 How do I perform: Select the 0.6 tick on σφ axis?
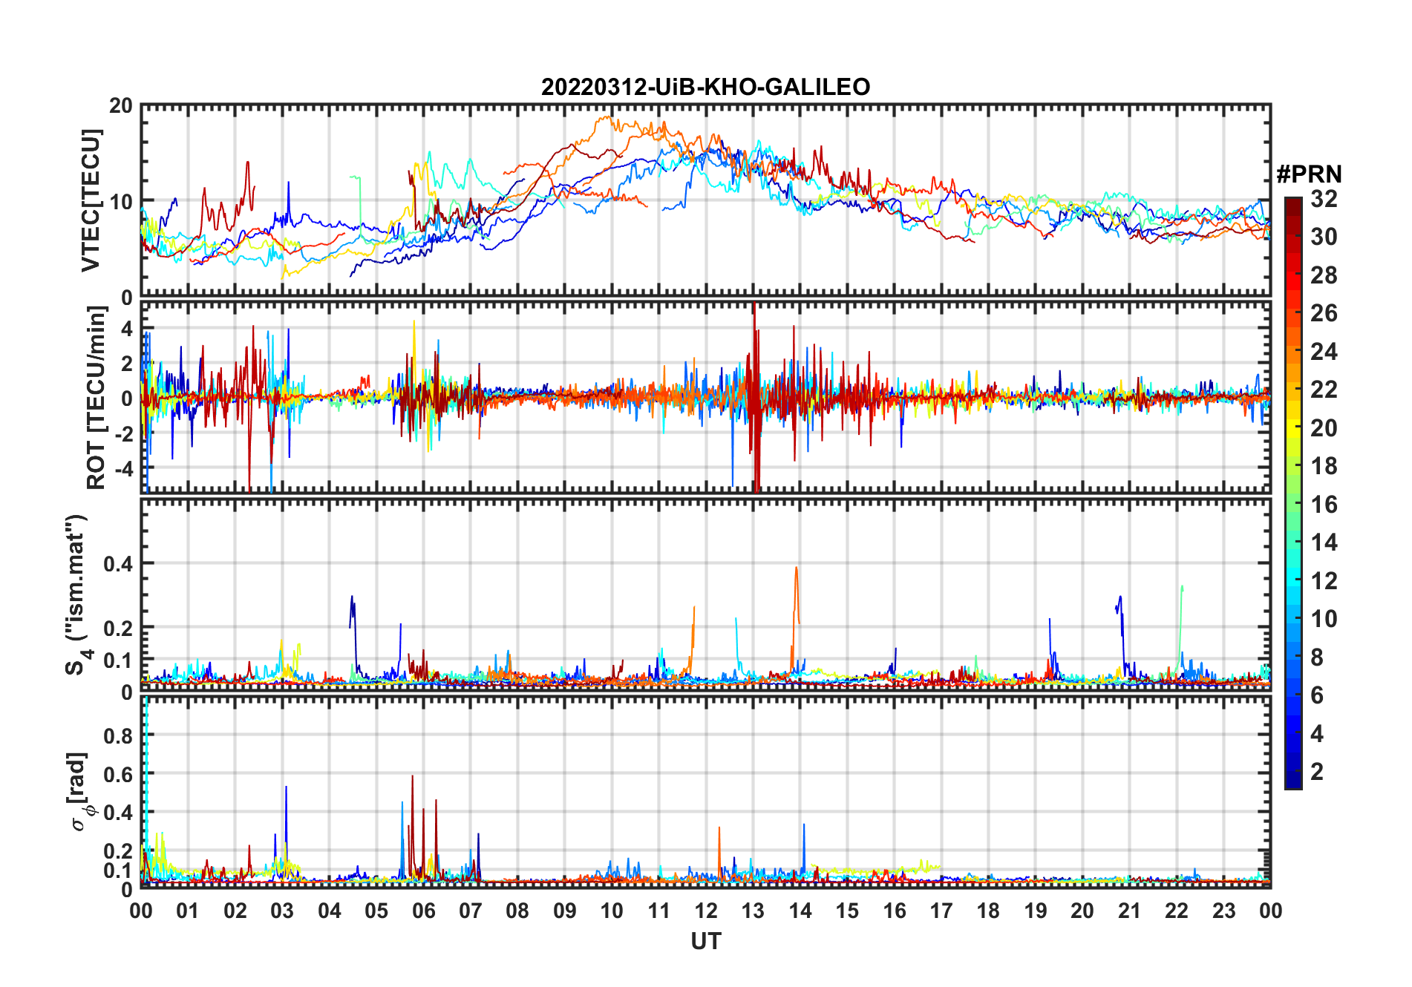pyautogui.click(x=118, y=774)
